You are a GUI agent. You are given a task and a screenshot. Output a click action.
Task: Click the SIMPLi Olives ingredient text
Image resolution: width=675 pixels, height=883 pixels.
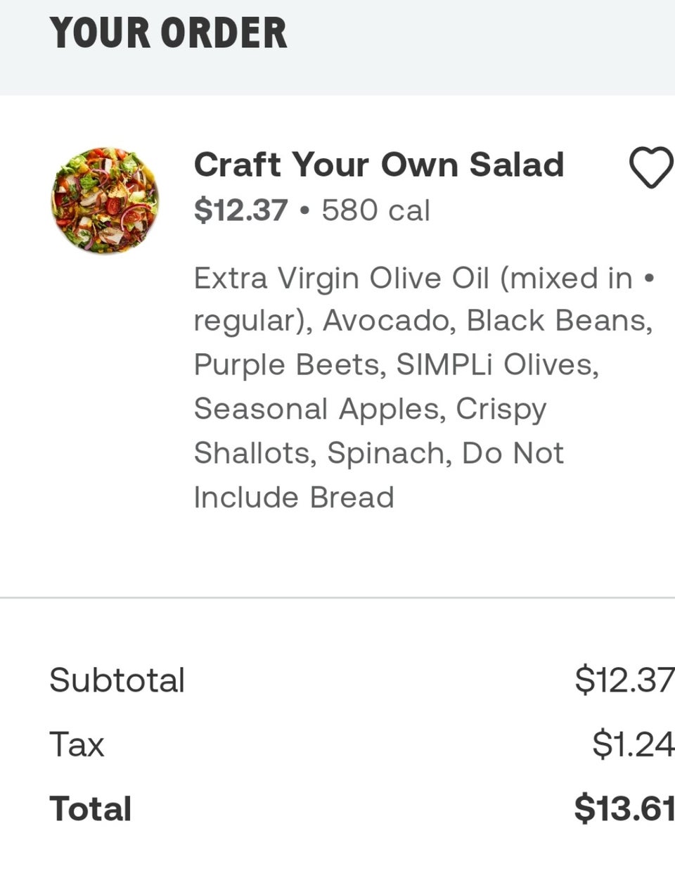[x=496, y=365]
